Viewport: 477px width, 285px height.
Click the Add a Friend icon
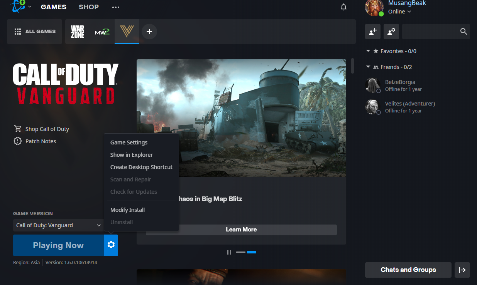(372, 31)
